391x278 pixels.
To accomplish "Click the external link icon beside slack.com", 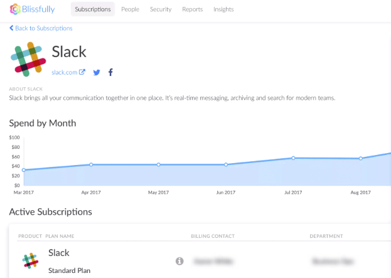I will coord(82,72).
